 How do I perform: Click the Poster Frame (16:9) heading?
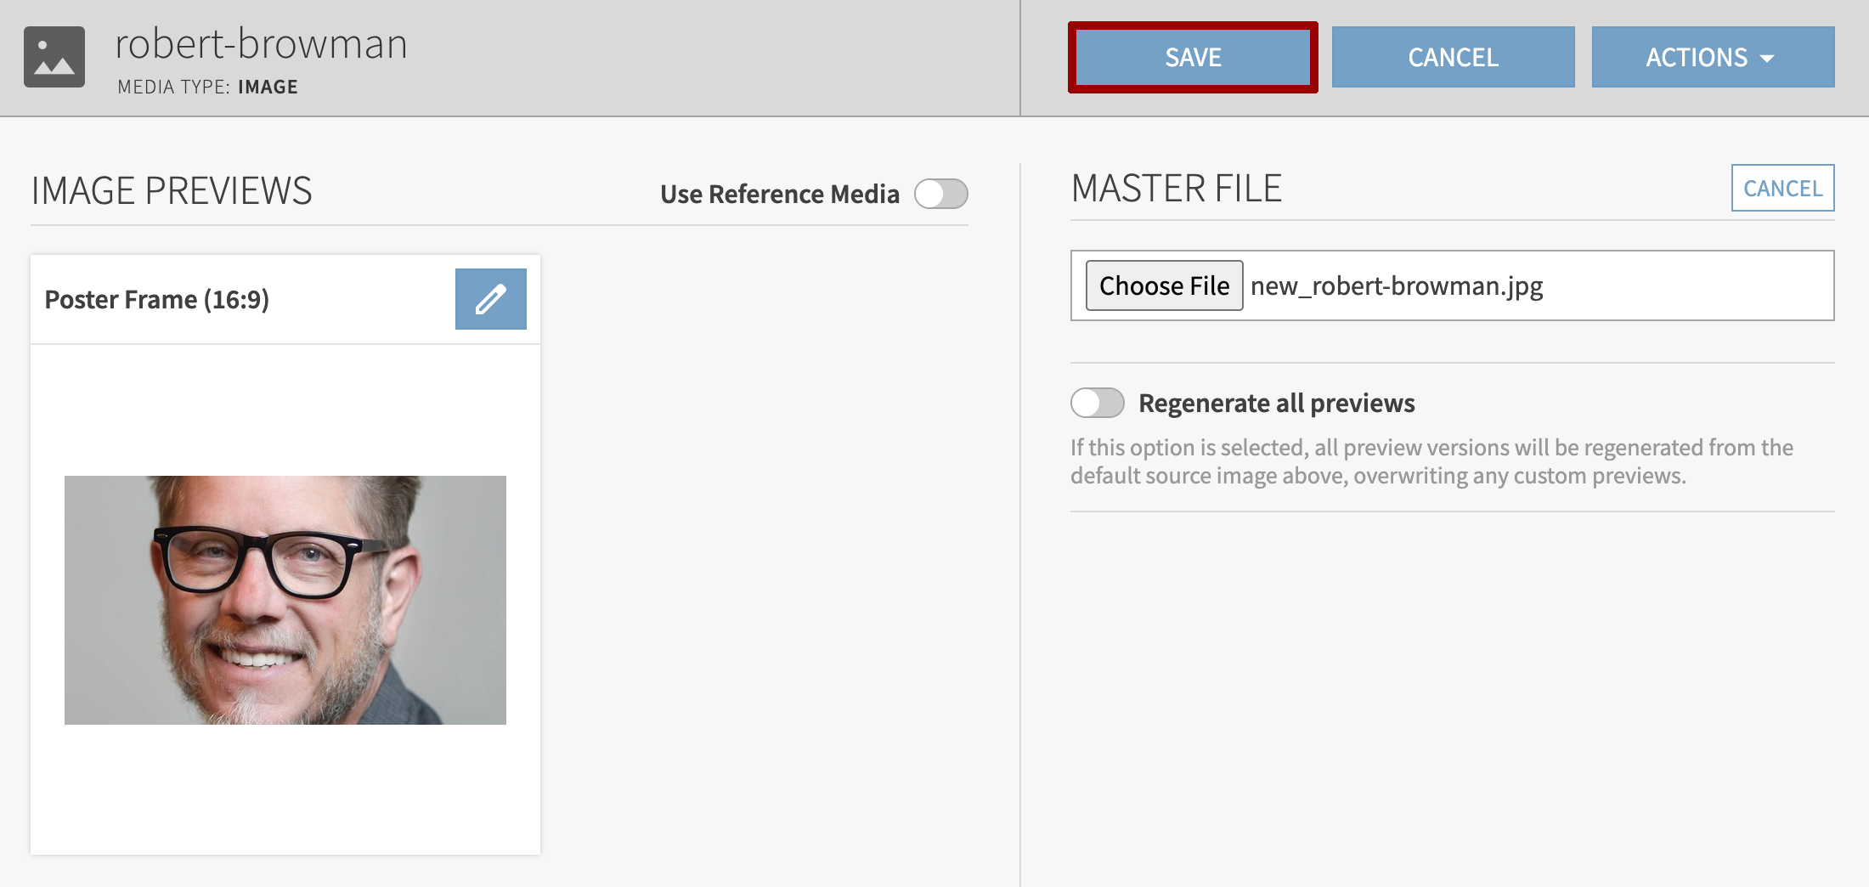(x=156, y=300)
